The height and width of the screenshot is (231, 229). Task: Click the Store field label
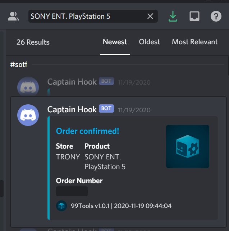click(64, 146)
